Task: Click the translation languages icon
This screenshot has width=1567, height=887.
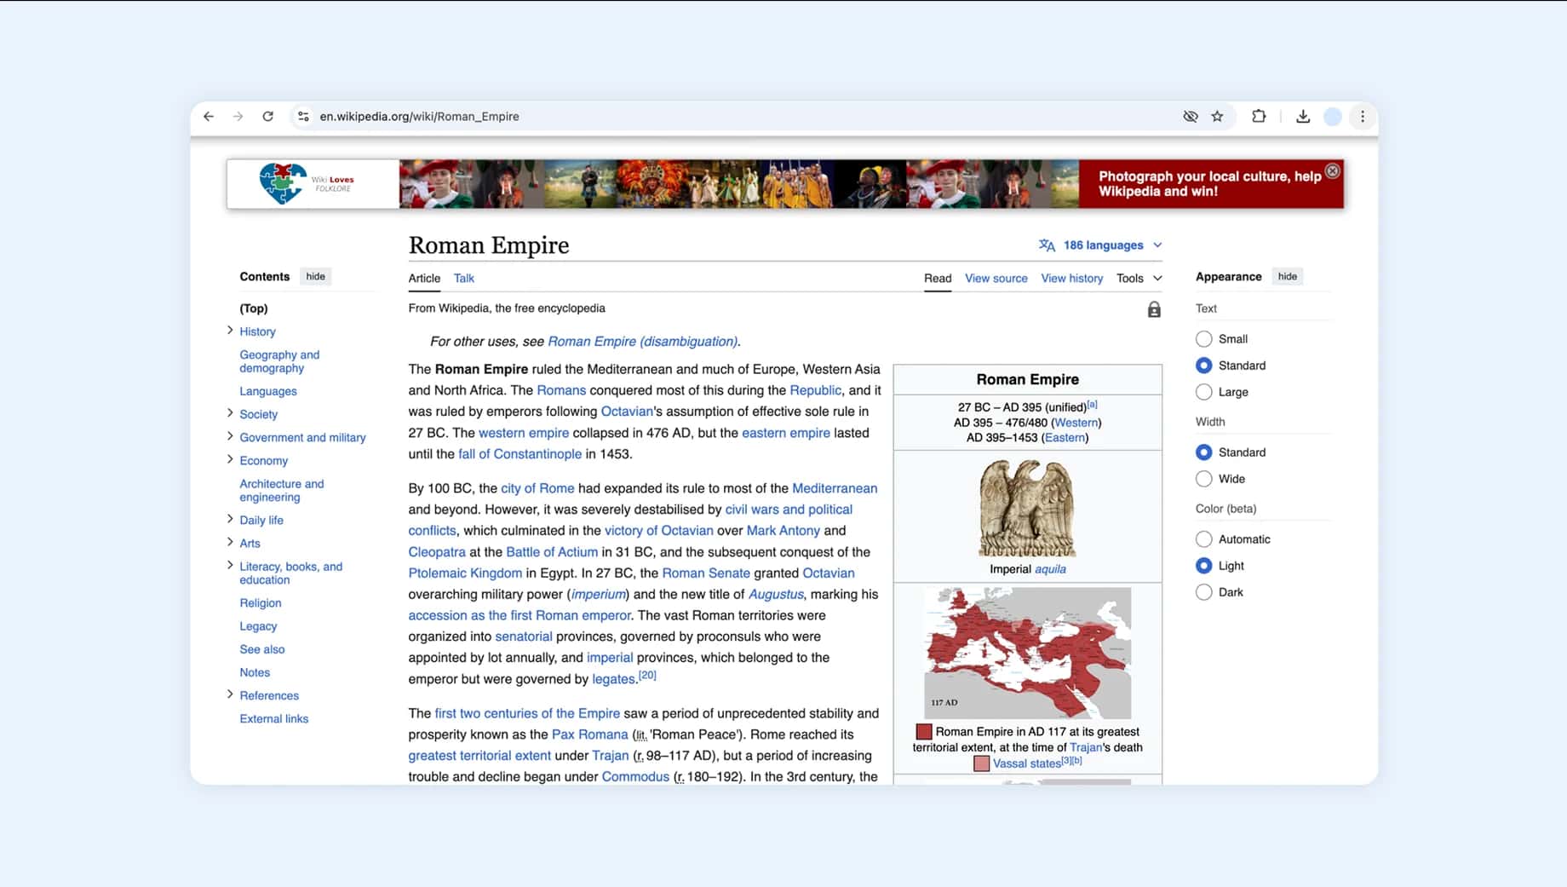Action: point(1047,245)
